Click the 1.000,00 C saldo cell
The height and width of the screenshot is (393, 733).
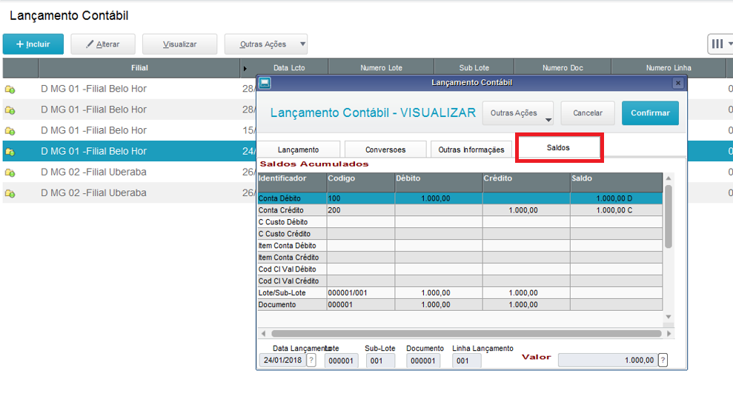[616, 210]
